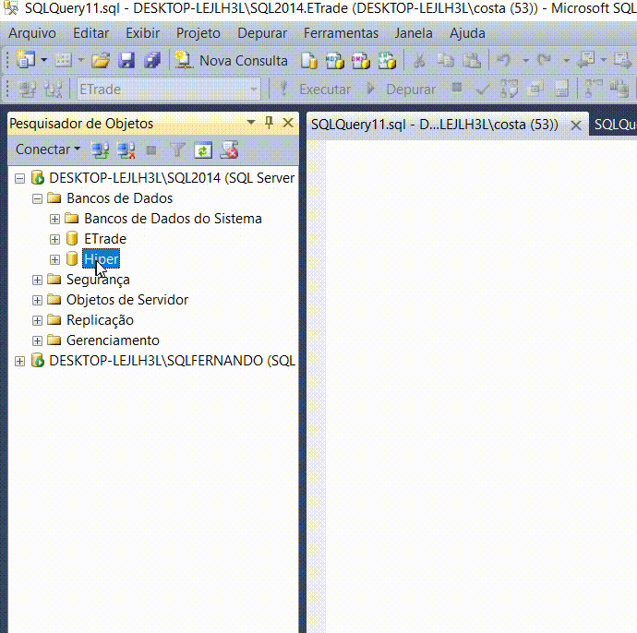Expand the Objetos de Servidor folder
This screenshot has height=633, width=637.
(x=37, y=300)
